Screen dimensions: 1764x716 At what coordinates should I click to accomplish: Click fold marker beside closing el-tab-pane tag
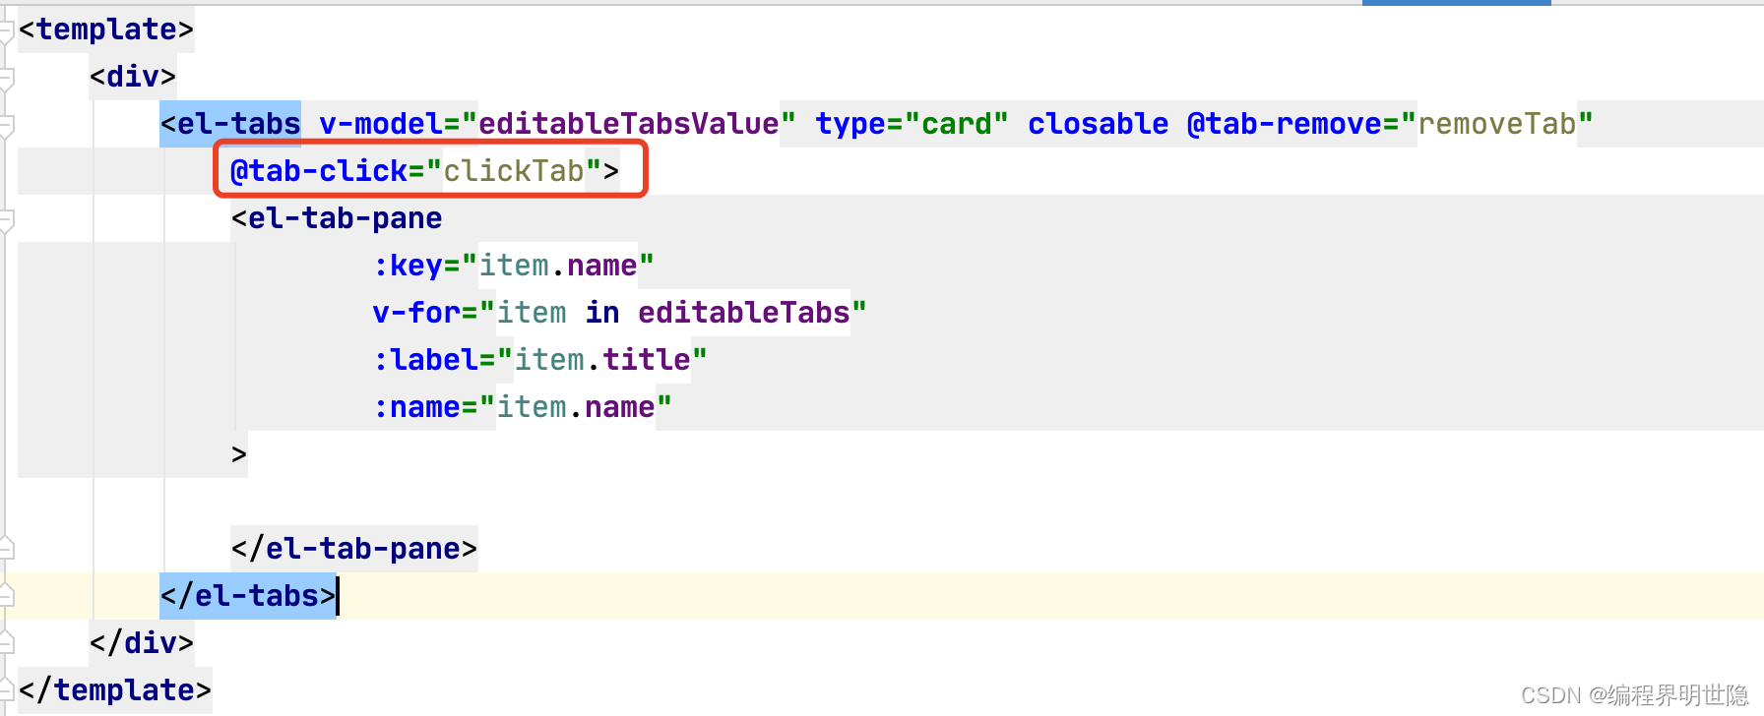(x=6, y=548)
